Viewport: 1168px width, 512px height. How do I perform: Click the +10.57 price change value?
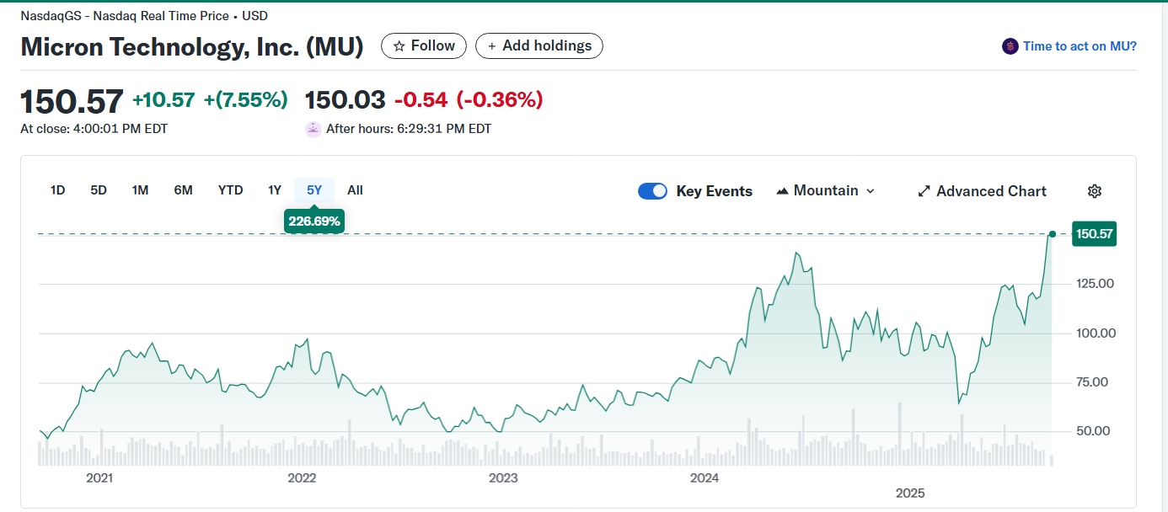click(x=163, y=100)
